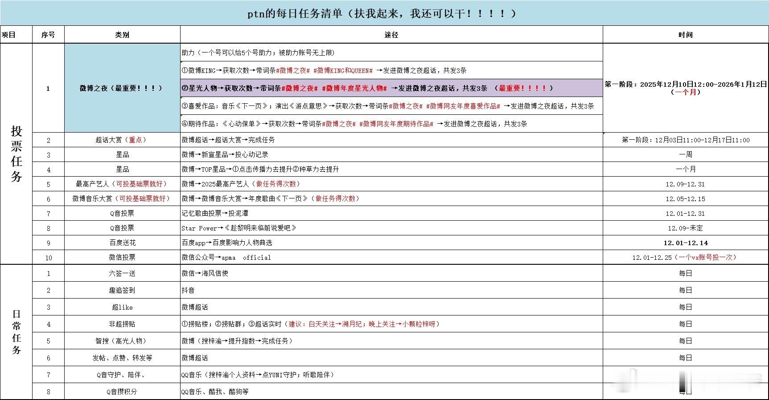Click '12.01-12.25（一个vx账号投一次）' cell
769x400 pixels.
click(686, 257)
